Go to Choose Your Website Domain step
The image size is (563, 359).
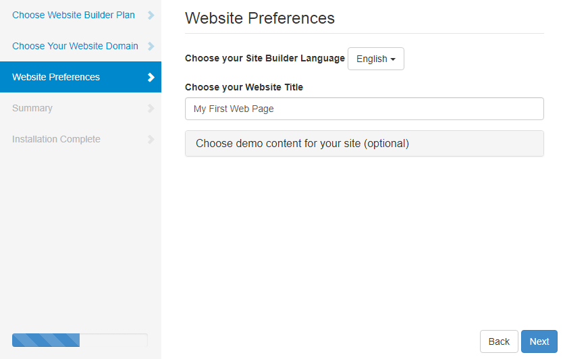[75, 46]
